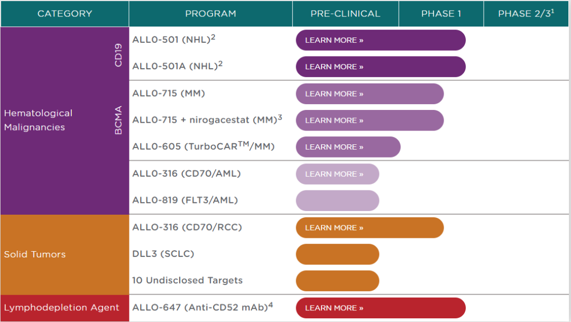Click the PHASE 2/3 column header
571x322 pixels.
[x=526, y=14]
